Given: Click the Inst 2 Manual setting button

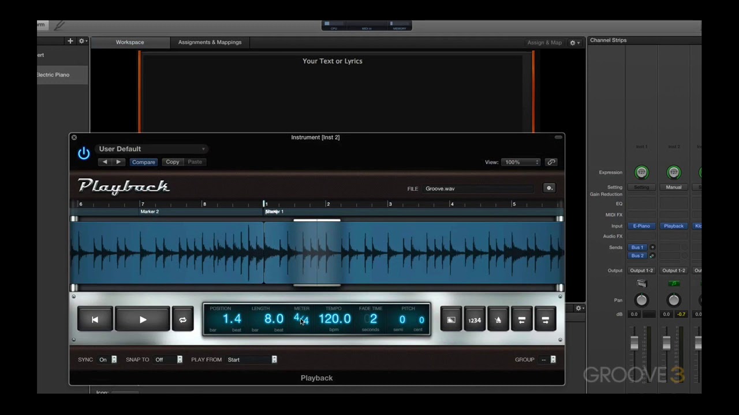Looking at the screenshot, I should pyautogui.click(x=673, y=187).
